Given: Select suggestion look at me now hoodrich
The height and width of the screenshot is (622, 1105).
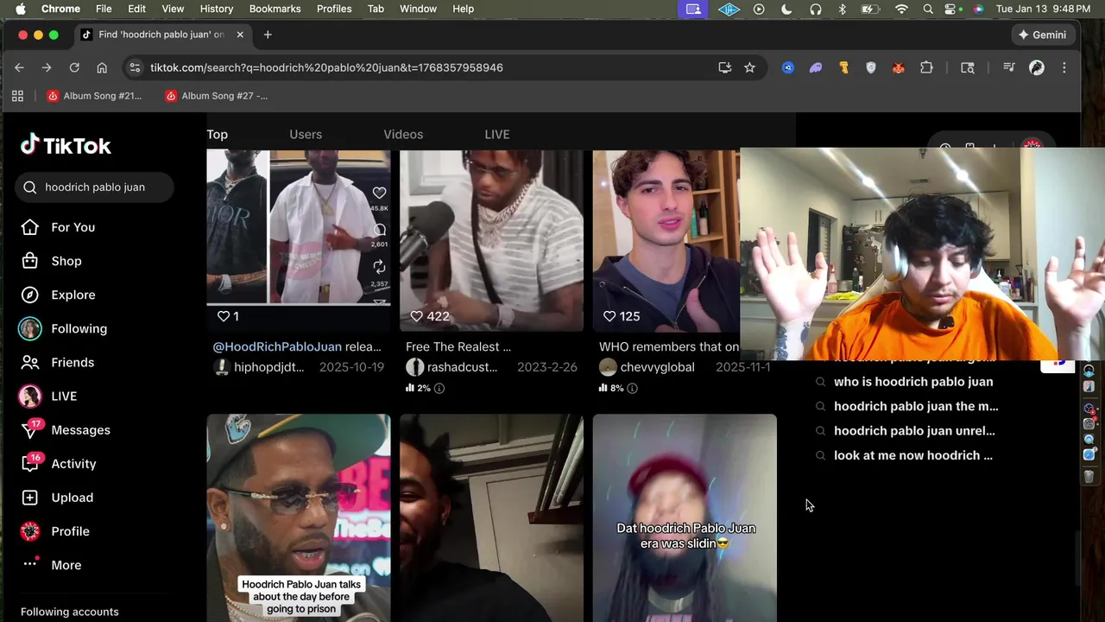Looking at the screenshot, I should (912, 455).
